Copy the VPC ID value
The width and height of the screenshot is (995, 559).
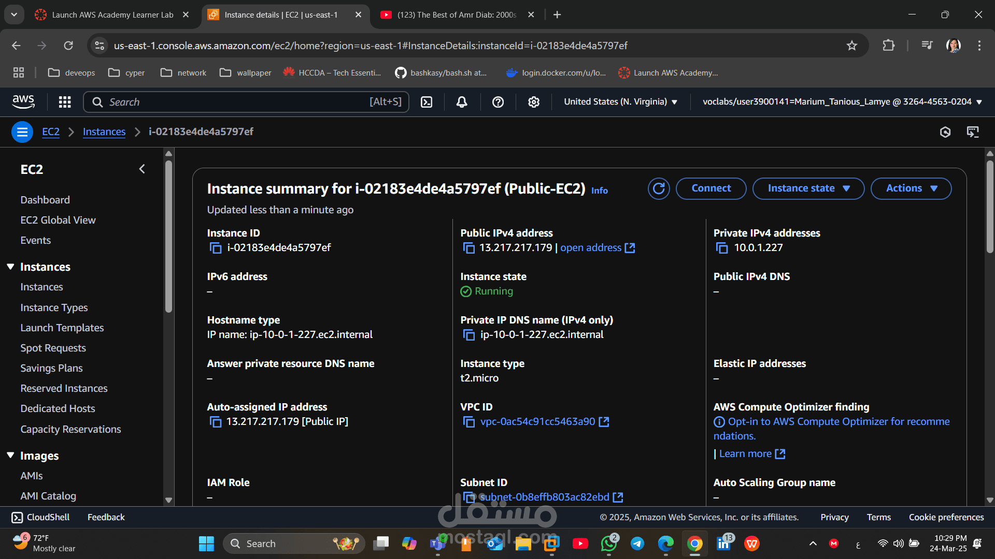click(468, 422)
